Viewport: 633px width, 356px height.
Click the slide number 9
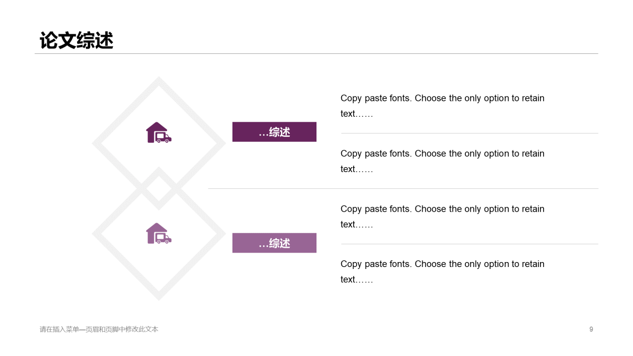coord(591,329)
